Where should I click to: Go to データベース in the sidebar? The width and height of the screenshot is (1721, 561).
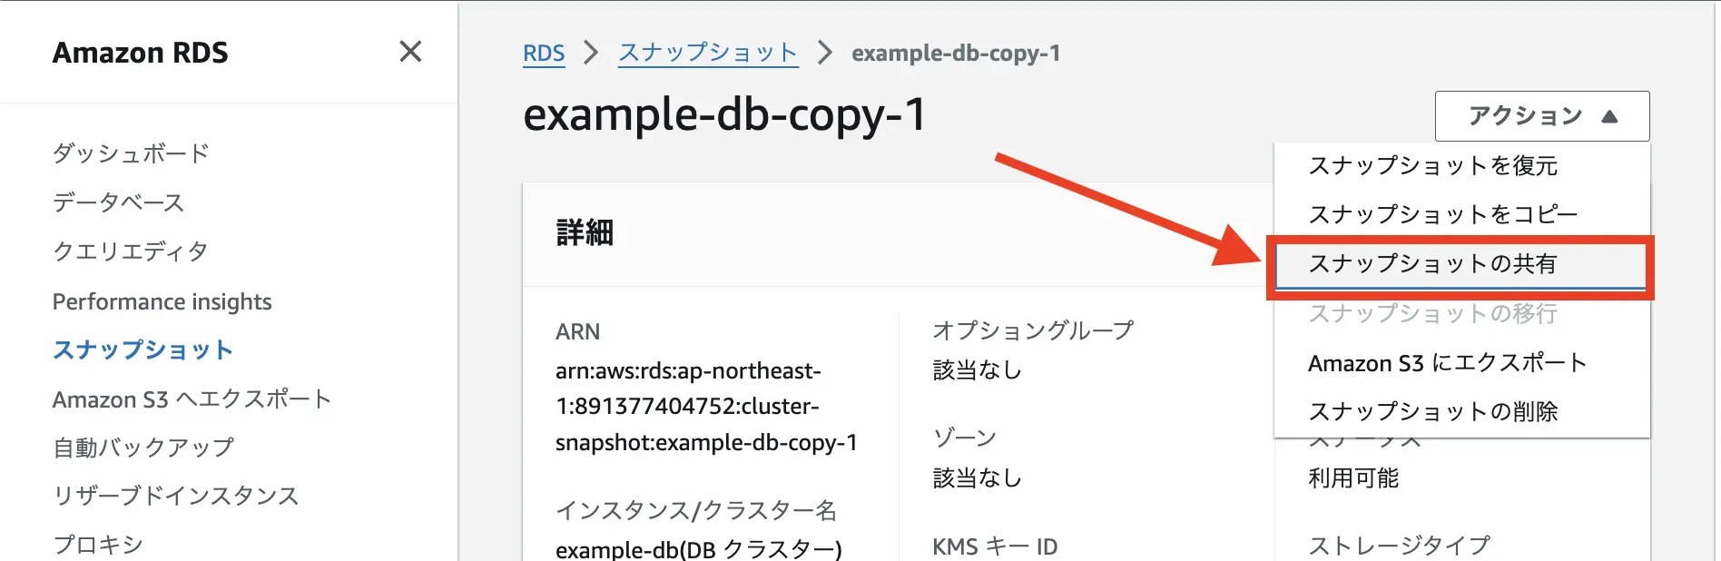(118, 202)
